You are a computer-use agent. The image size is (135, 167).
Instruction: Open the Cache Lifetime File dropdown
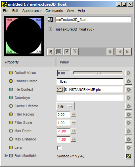click(65, 106)
